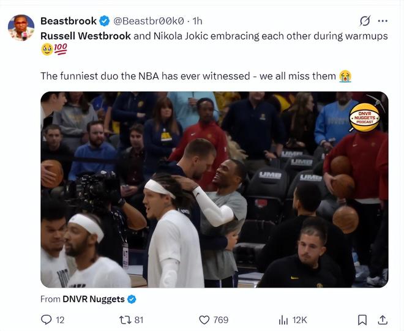Click the share upload icon
404x331 pixels.
(383, 320)
